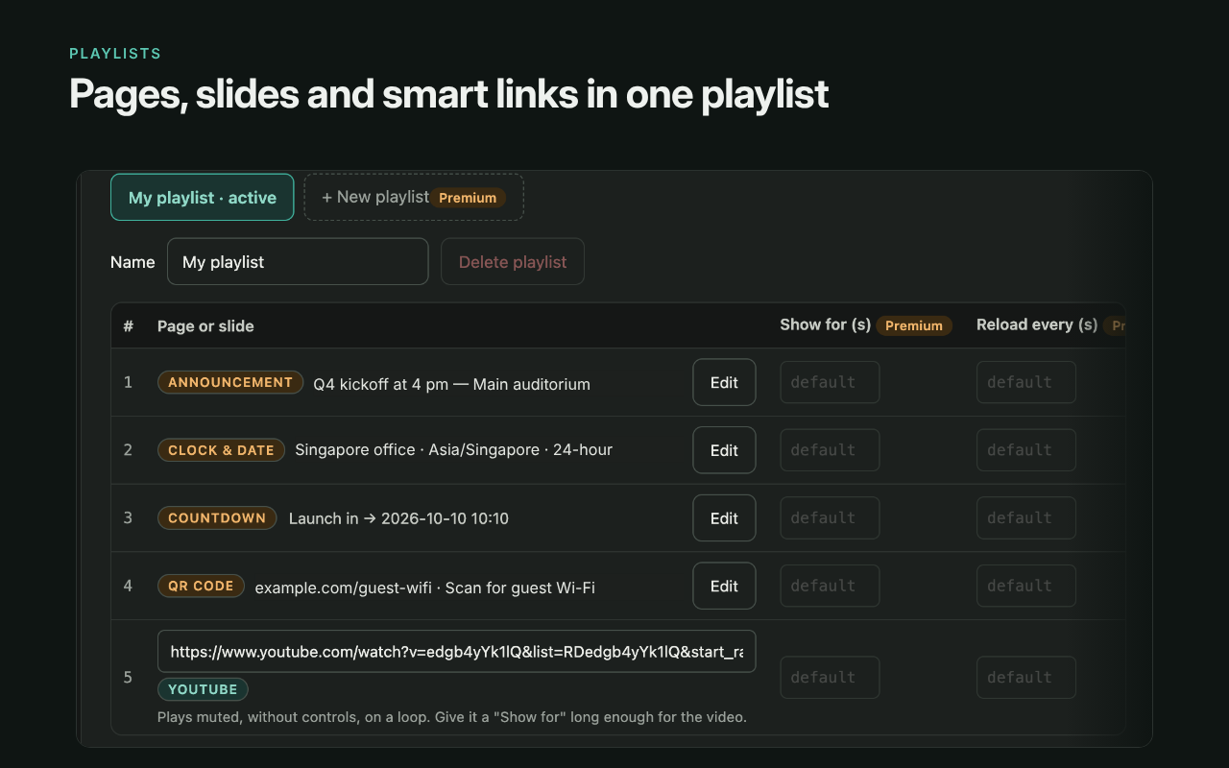The width and height of the screenshot is (1229, 768).
Task: Open Edit for the Singapore office clock slide
Action: click(x=724, y=450)
